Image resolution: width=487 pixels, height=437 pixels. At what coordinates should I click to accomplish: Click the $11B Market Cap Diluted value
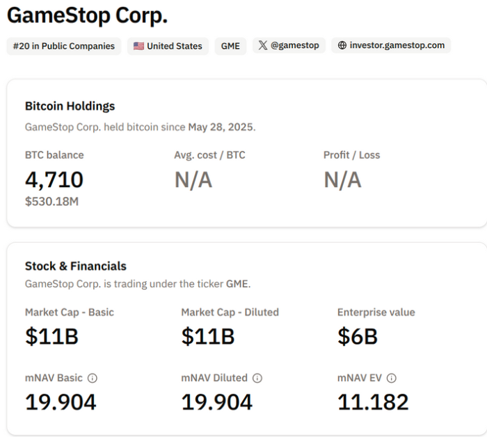pos(208,336)
